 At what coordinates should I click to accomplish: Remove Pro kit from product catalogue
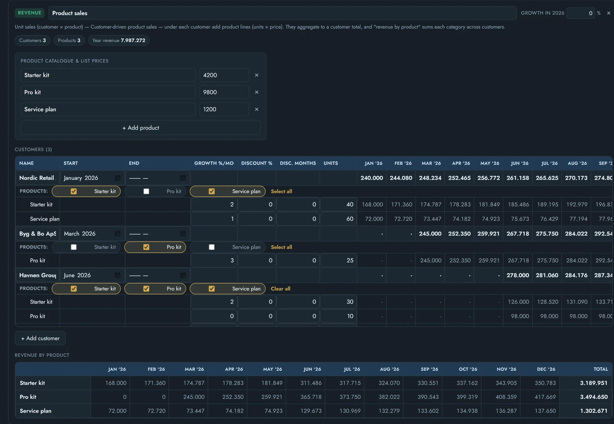[x=257, y=92]
